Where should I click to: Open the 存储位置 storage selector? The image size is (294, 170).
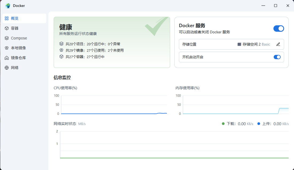(x=231, y=44)
